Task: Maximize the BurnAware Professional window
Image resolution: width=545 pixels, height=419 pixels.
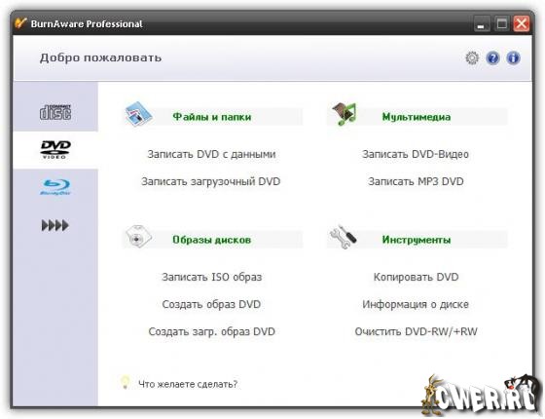Action: click(x=501, y=24)
